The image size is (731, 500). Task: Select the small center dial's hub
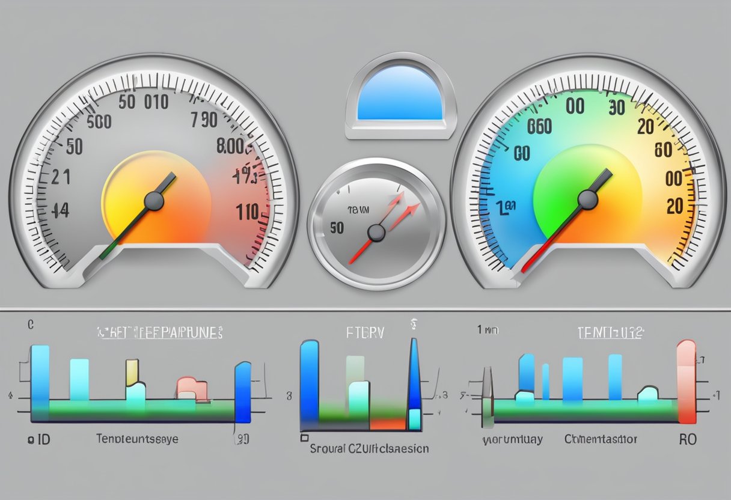[376, 233]
